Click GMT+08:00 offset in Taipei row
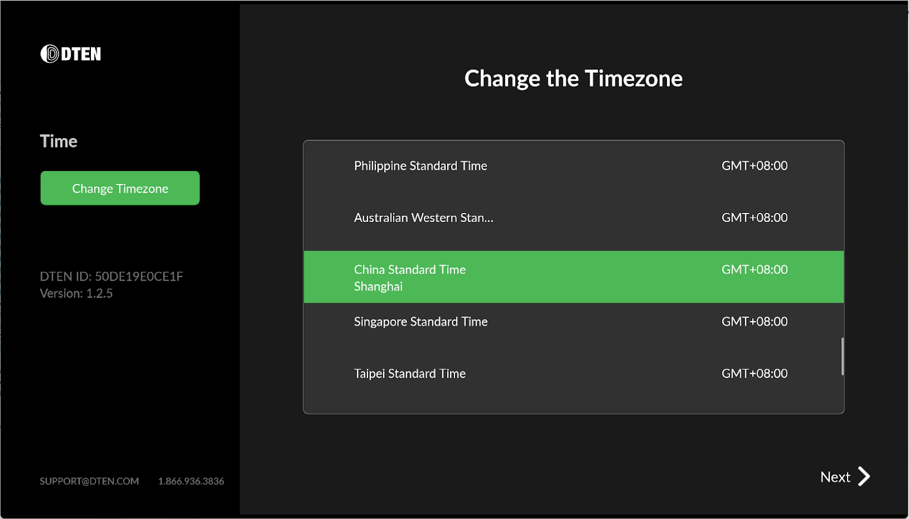909x519 pixels. pos(754,374)
